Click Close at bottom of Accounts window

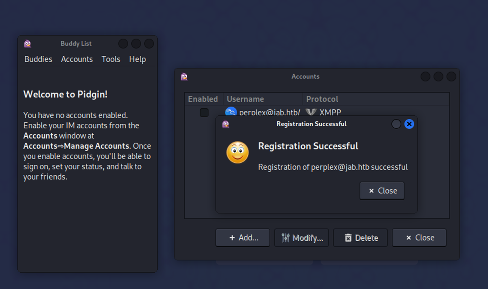419,238
